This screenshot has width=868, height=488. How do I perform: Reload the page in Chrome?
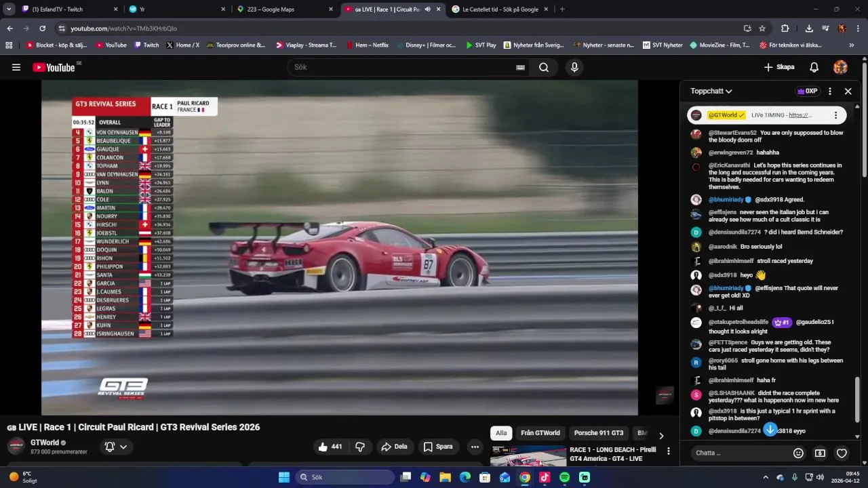[42, 28]
